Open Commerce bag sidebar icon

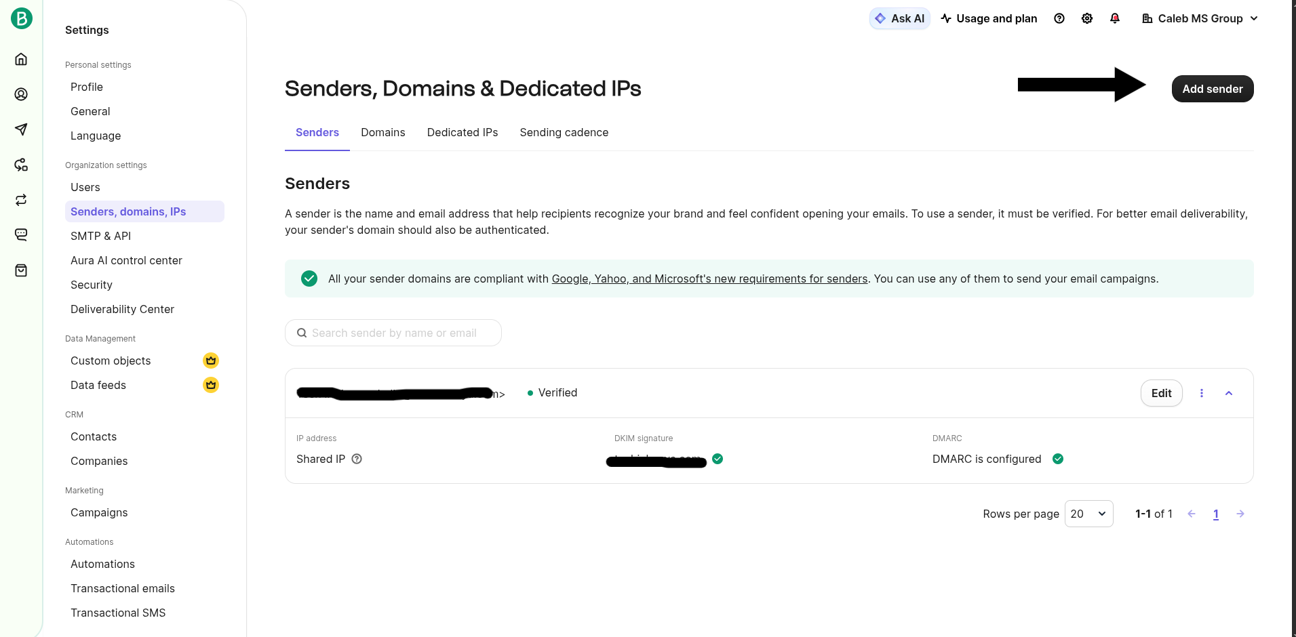pyautogui.click(x=21, y=270)
